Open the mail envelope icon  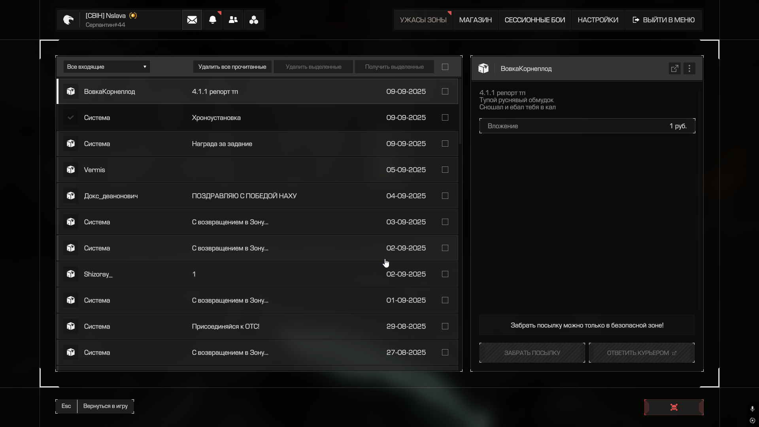pyautogui.click(x=192, y=20)
